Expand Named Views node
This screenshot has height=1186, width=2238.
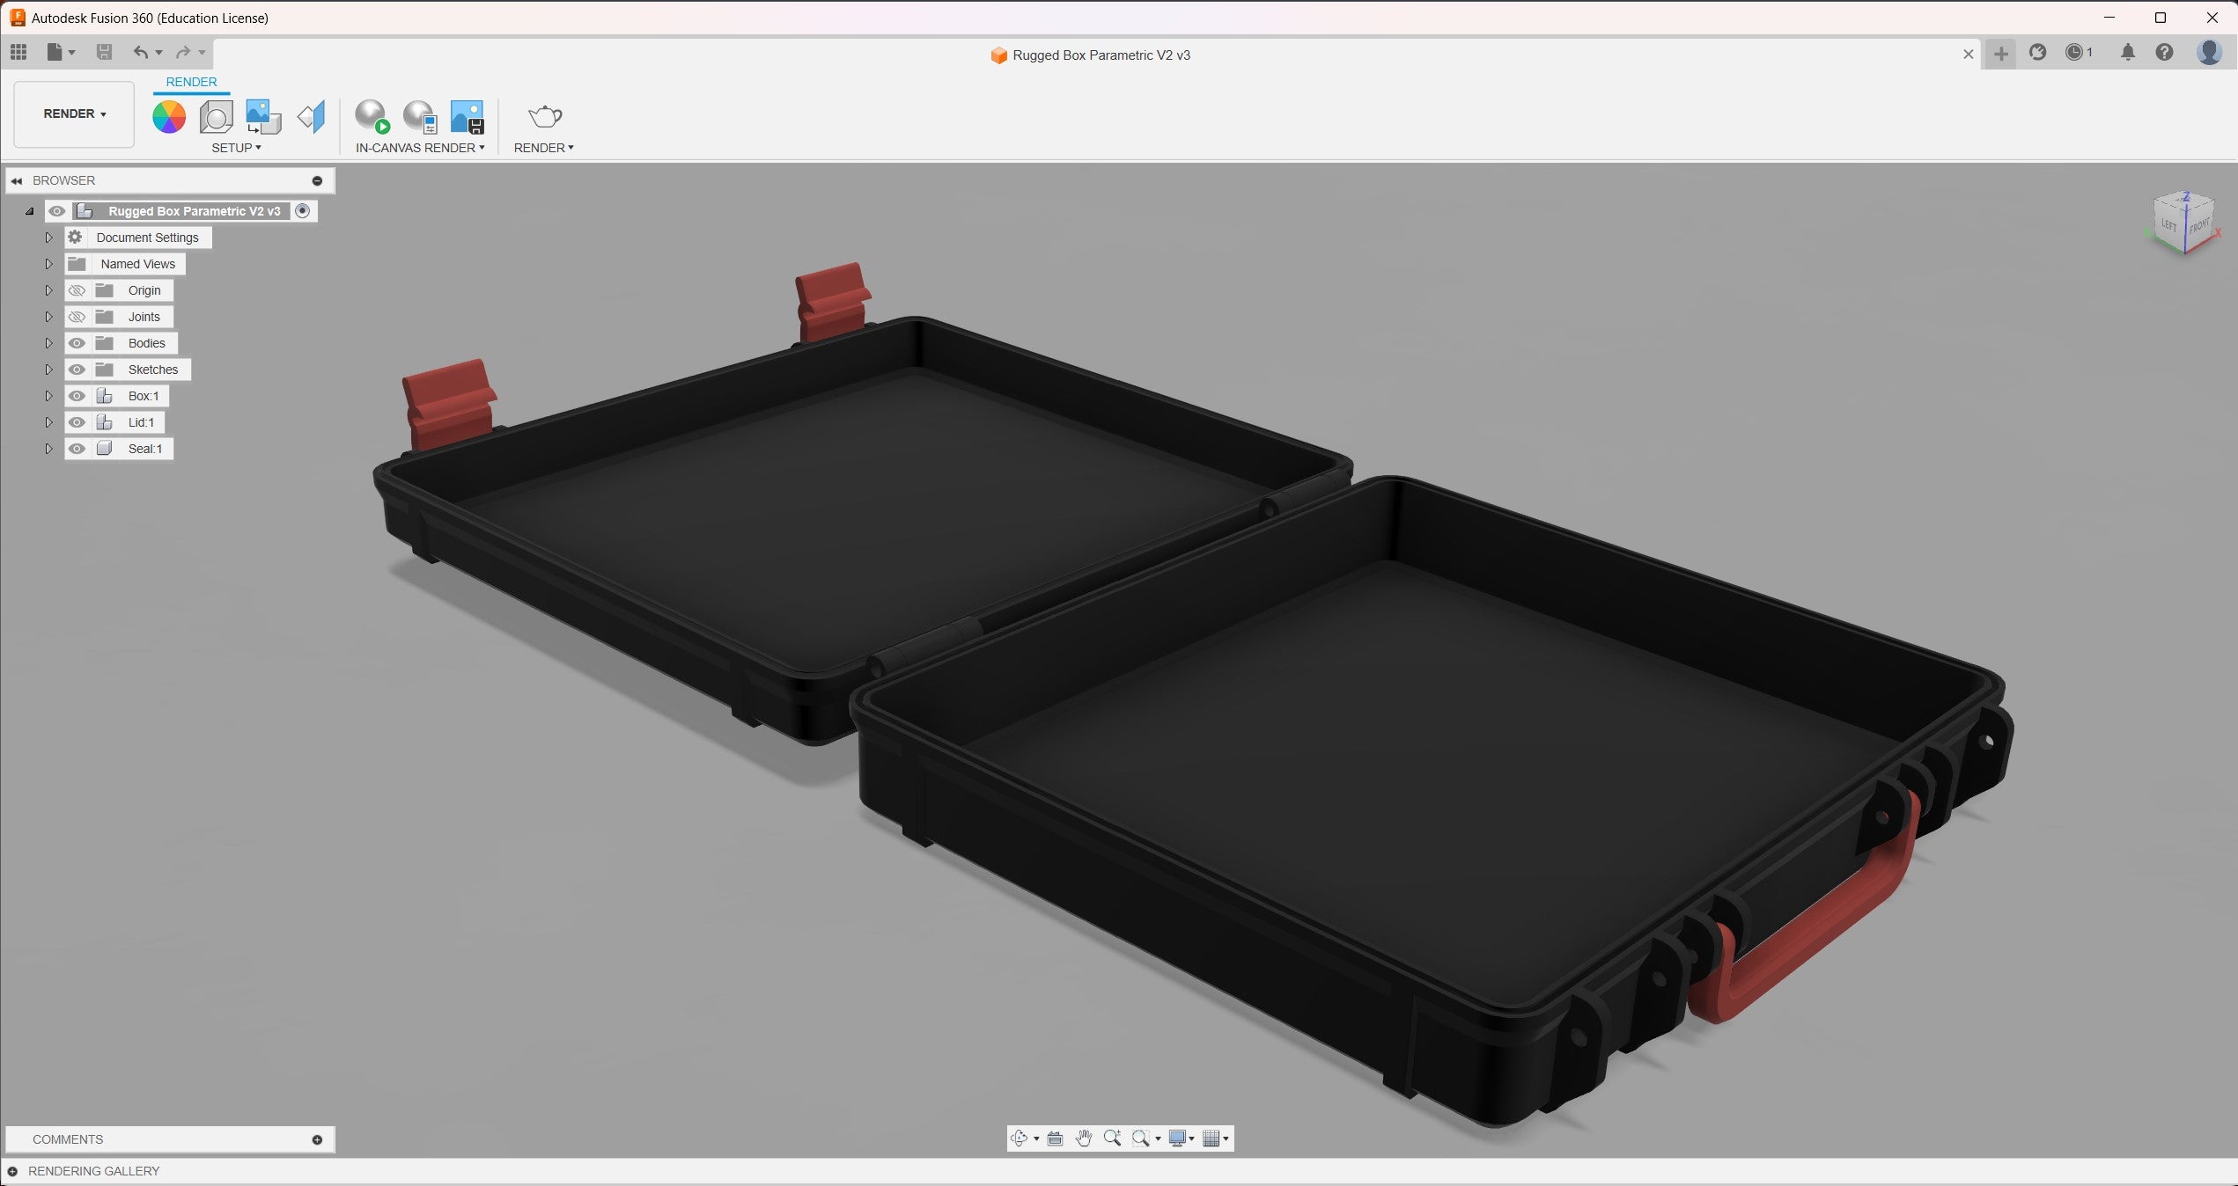point(49,264)
